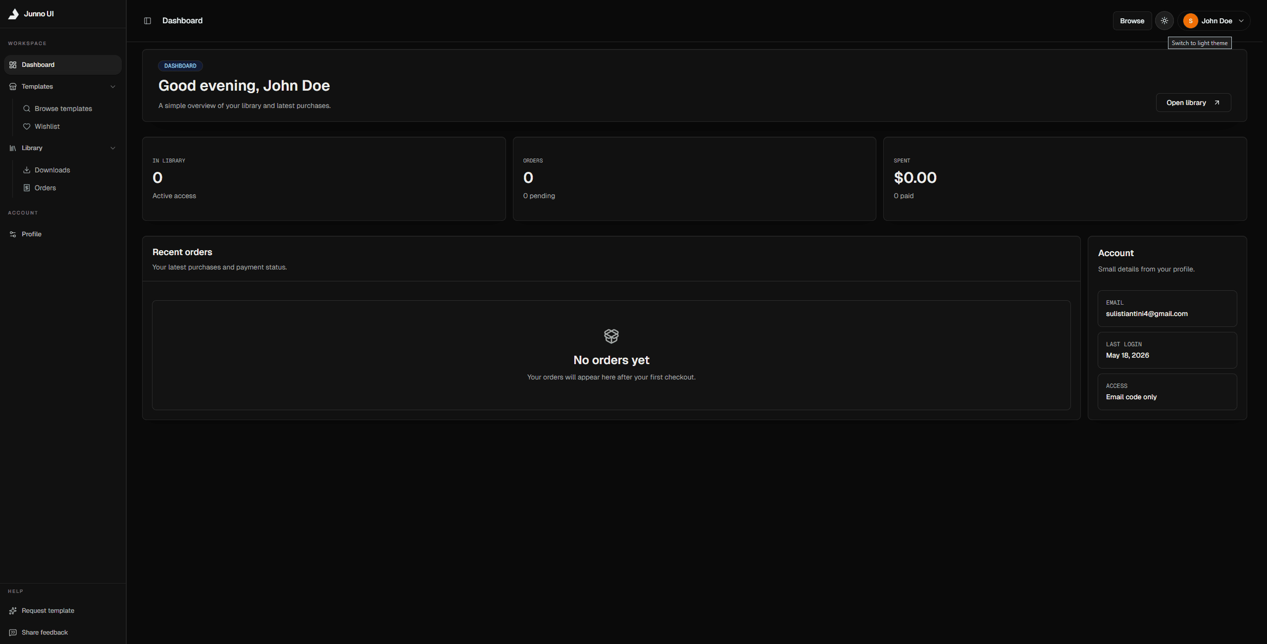Click the Dashboard page title in header
The image size is (1267, 644).
[182, 21]
